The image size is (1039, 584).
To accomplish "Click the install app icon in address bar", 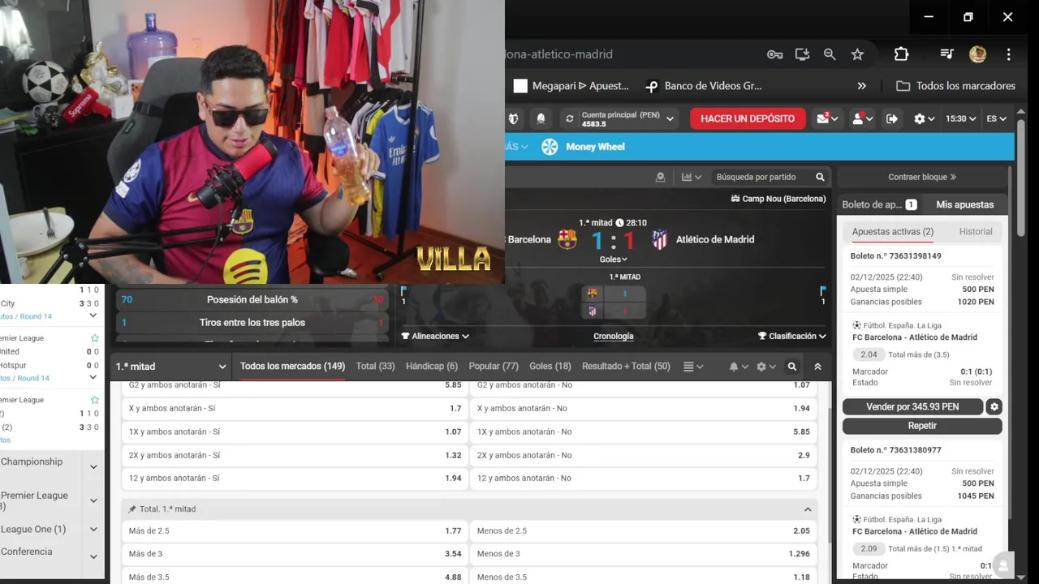I will click(802, 54).
